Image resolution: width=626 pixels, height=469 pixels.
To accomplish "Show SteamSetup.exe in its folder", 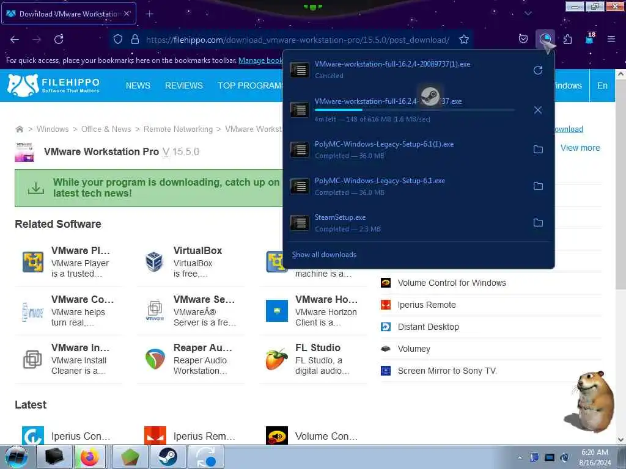I will 538,222.
